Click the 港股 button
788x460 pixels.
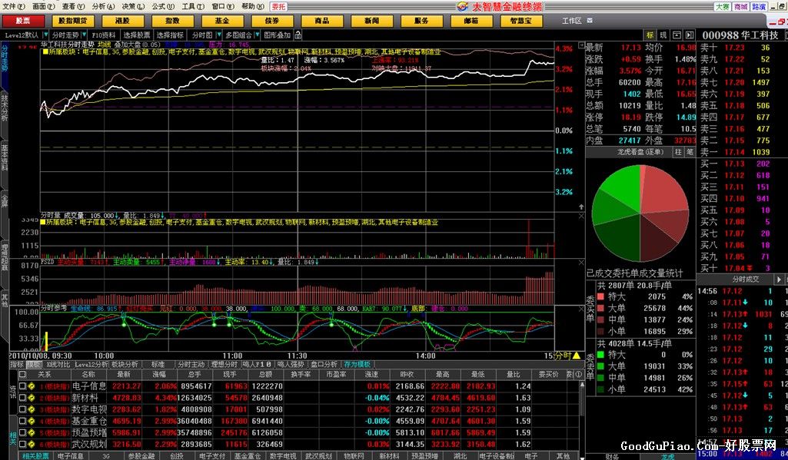point(122,21)
